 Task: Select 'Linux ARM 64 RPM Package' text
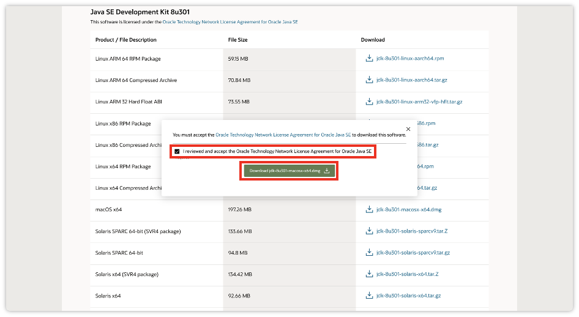(128, 59)
